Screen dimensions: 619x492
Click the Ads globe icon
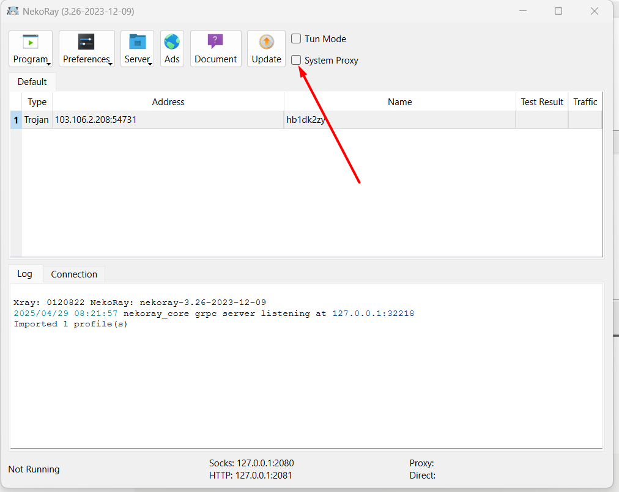point(172,42)
